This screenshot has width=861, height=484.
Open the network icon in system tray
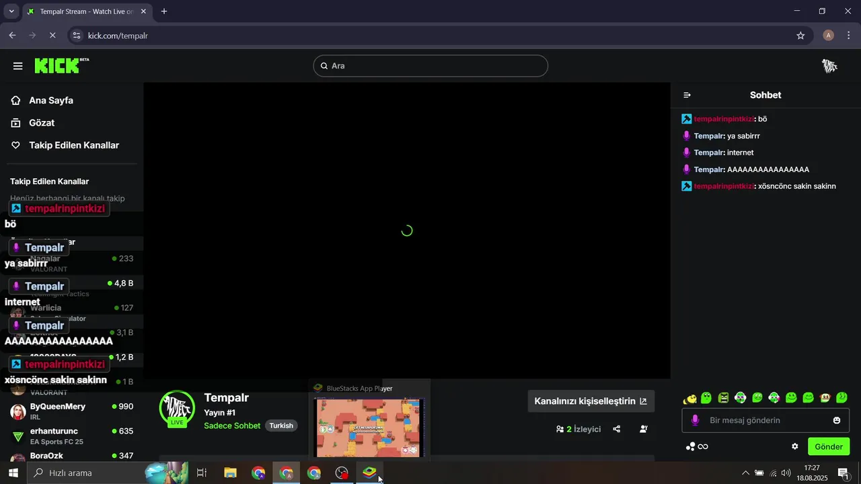click(772, 473)
